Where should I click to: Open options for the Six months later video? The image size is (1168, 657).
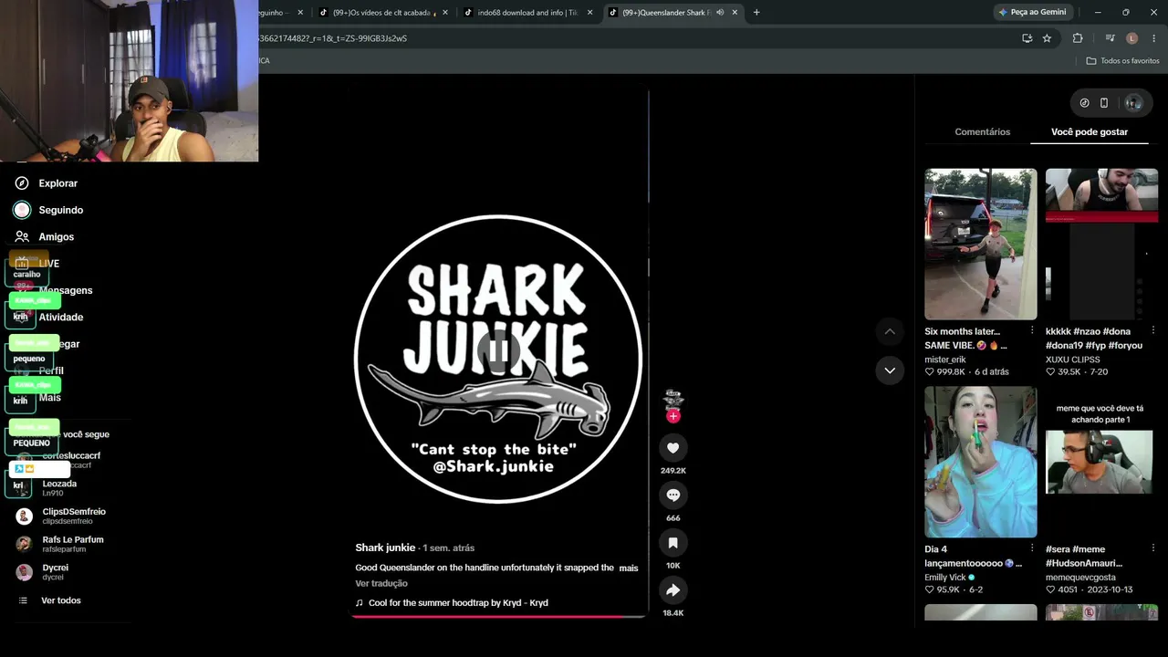(x=1032, y=330)
